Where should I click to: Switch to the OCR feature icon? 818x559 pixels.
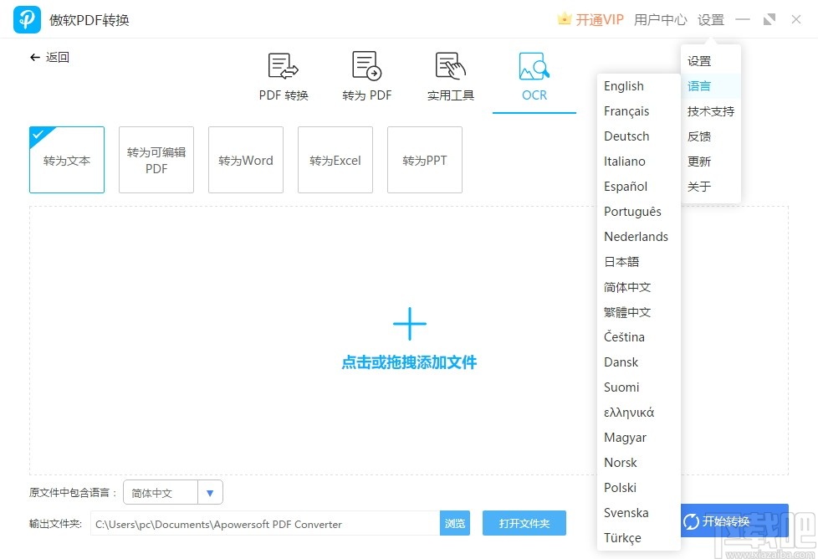coord(533,75)
